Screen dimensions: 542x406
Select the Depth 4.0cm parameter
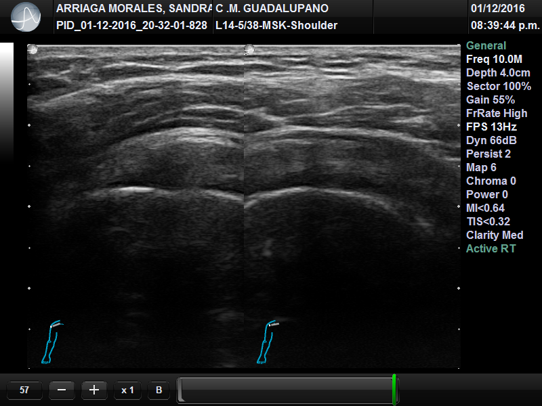498,72
